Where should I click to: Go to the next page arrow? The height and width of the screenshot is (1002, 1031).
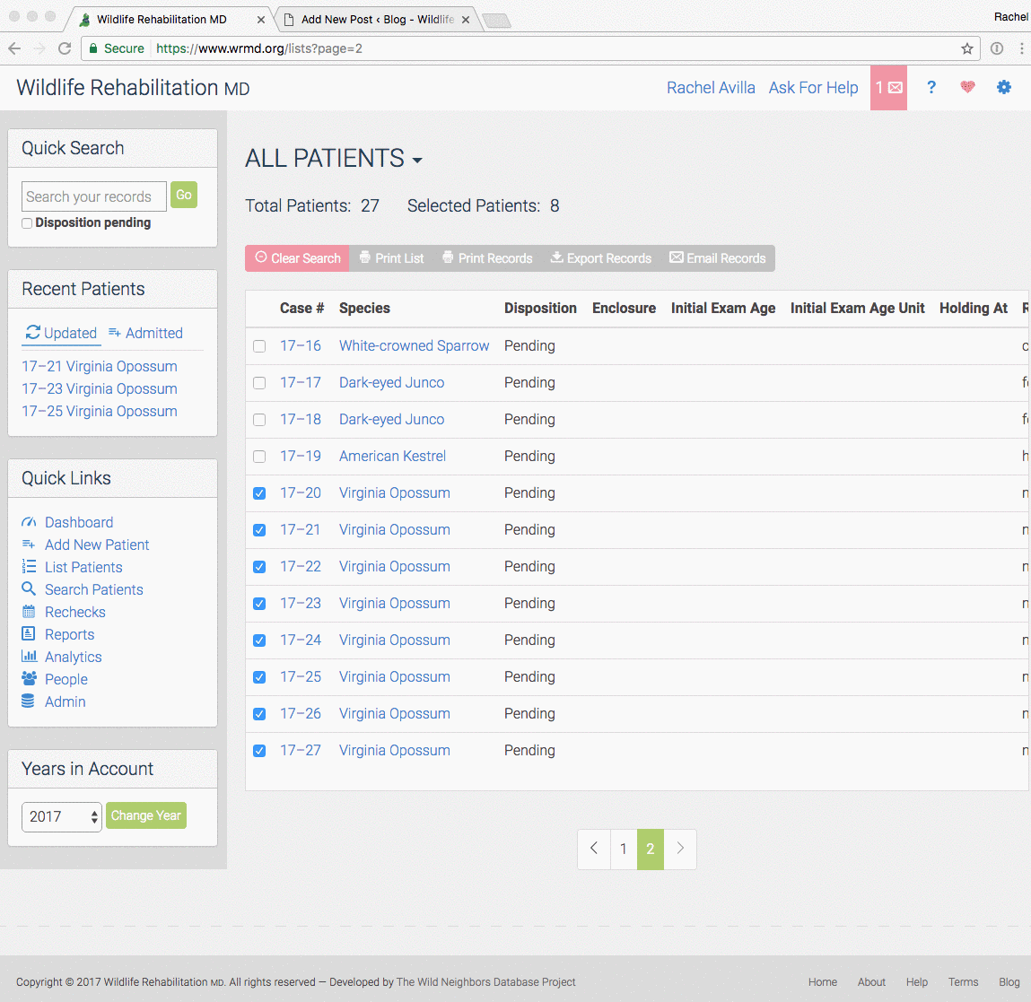(680, 849)
